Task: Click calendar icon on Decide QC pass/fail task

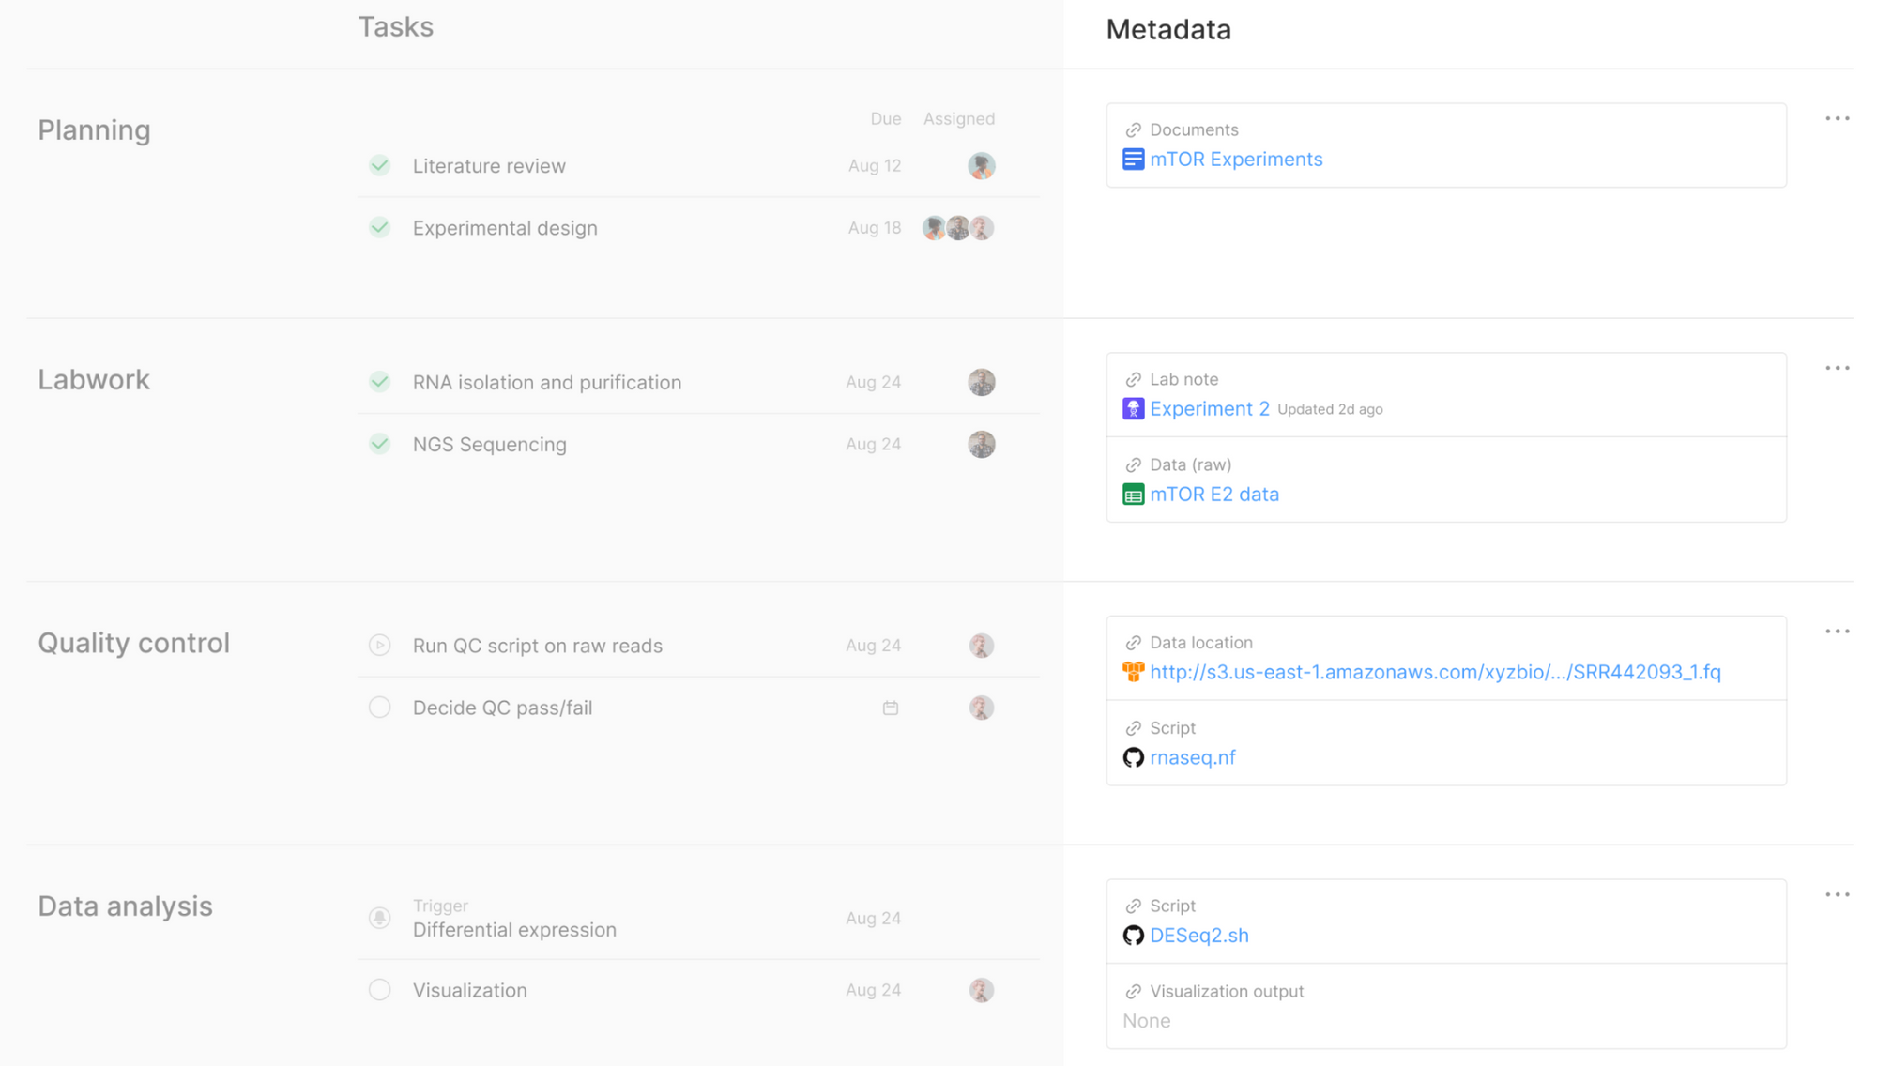Action: click(890, 708)
